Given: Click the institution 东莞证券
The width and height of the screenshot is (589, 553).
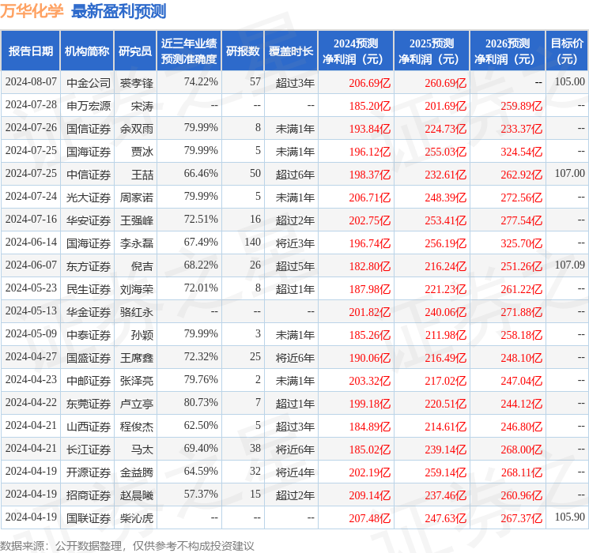Looking at the screenshot, I should [x=89, y=404].
